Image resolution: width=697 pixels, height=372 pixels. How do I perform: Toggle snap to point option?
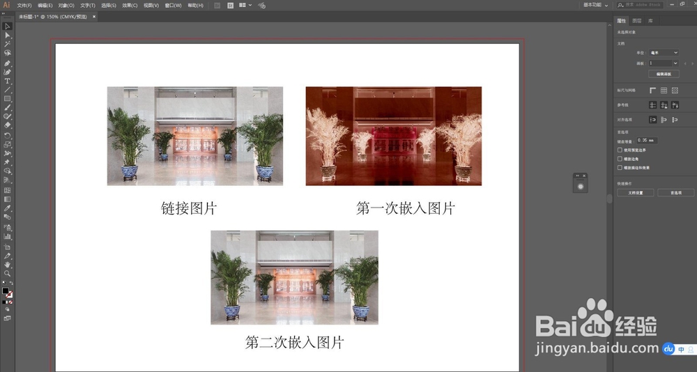652,120
